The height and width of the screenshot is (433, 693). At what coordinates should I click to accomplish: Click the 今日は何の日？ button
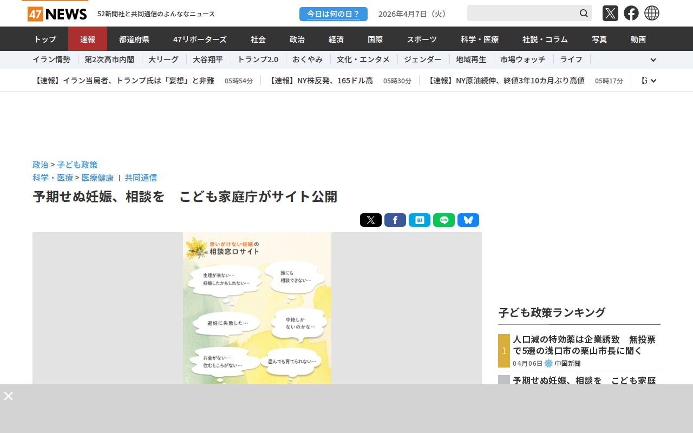coord(334,14)
